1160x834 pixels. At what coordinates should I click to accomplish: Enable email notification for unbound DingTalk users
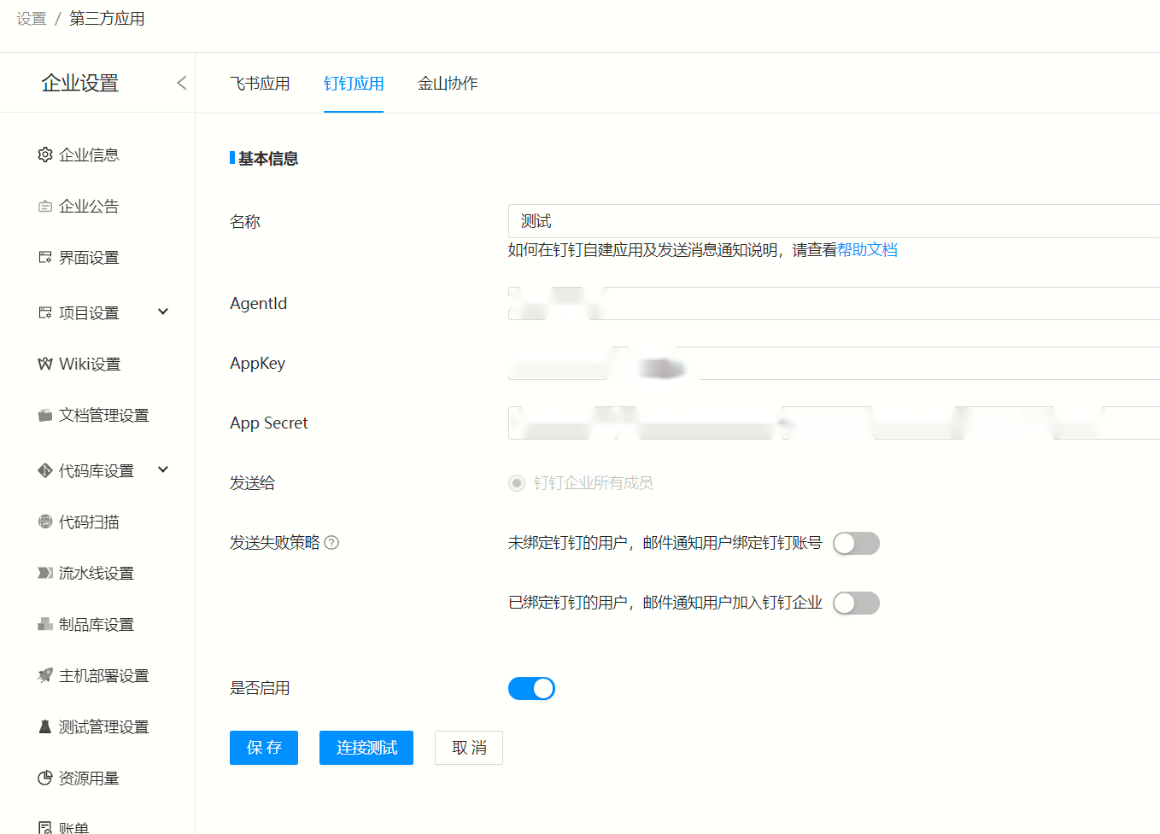(x=856, y=543)
